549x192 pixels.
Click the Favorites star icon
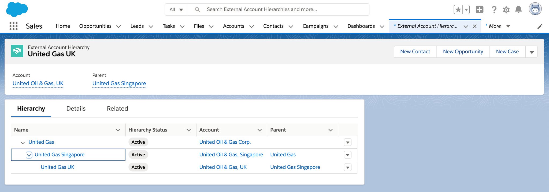(x=458, y=10)
